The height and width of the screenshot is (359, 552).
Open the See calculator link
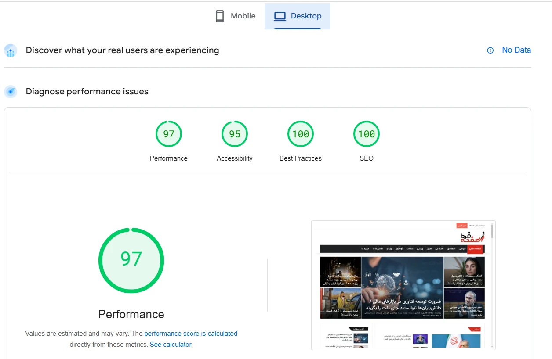coord(171,345)
